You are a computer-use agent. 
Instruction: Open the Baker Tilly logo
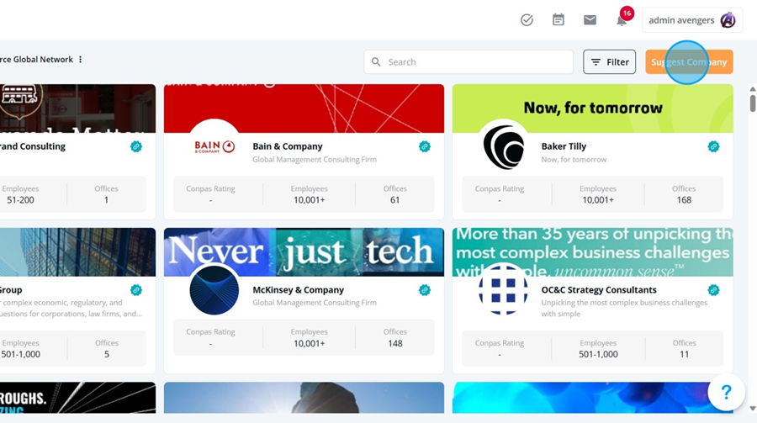pyautogui.click(x=504, y=146)
